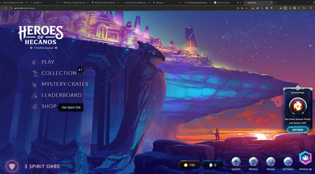315x174 pixels.
Task: Click BUY NOW on the Season Pass
Action: [298, 130]
